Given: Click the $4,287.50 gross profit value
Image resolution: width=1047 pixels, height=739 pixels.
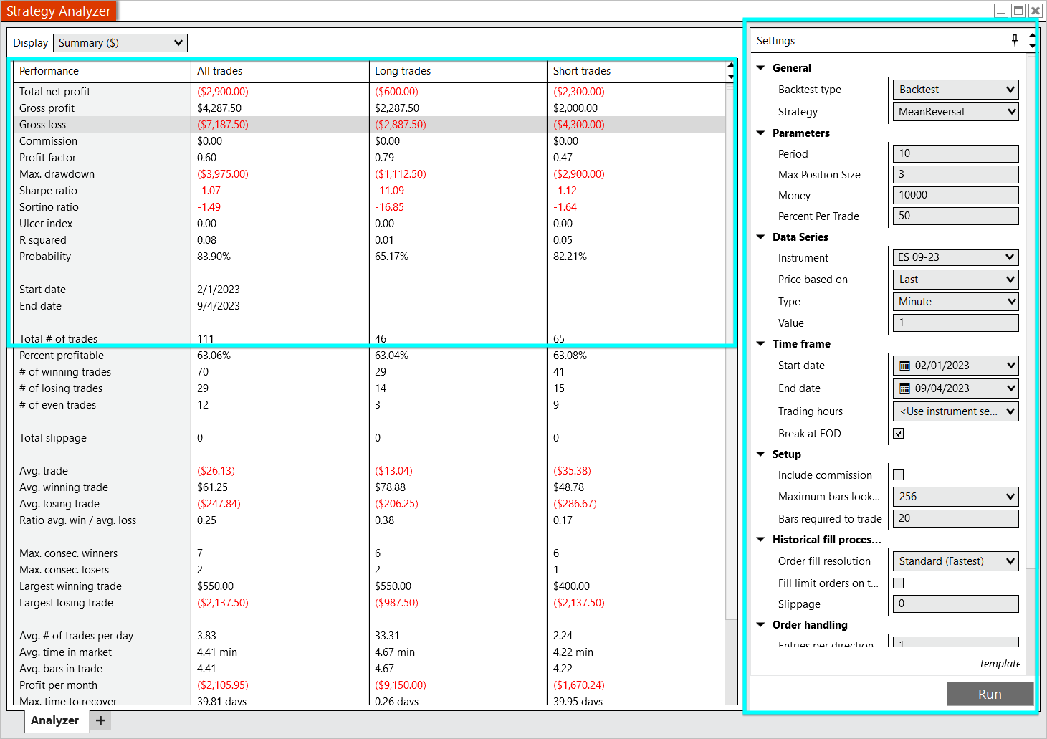Looking at the screenshot, I should point(219,108).
